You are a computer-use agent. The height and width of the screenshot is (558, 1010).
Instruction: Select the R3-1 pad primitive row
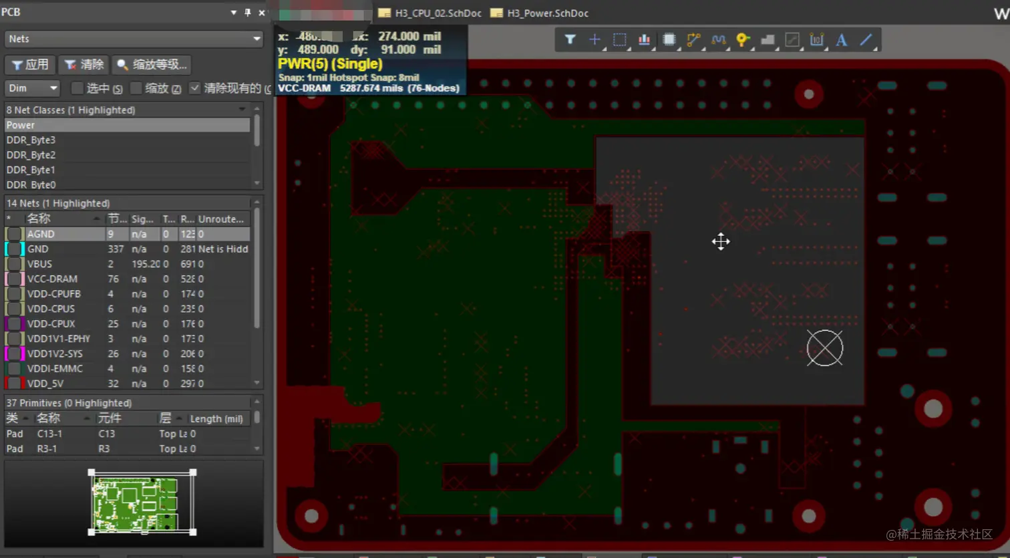click(x=128, y=448)
